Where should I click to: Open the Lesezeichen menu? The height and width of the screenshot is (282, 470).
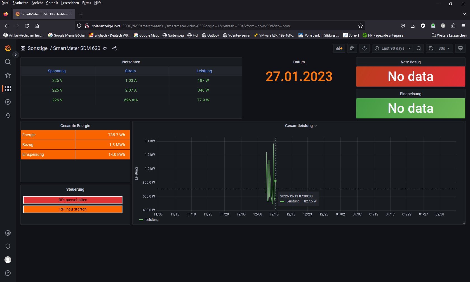(70, 3)
